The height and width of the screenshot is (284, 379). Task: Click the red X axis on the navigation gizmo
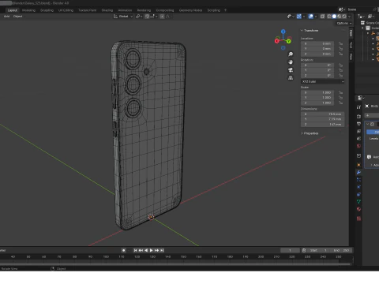coord(277,41)
